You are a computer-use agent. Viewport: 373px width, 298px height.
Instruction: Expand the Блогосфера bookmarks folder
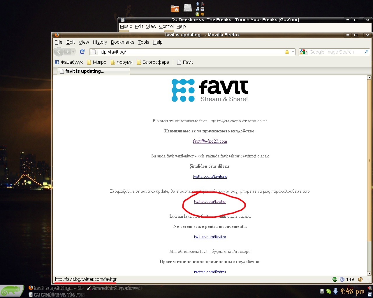[x=153, y=62]
